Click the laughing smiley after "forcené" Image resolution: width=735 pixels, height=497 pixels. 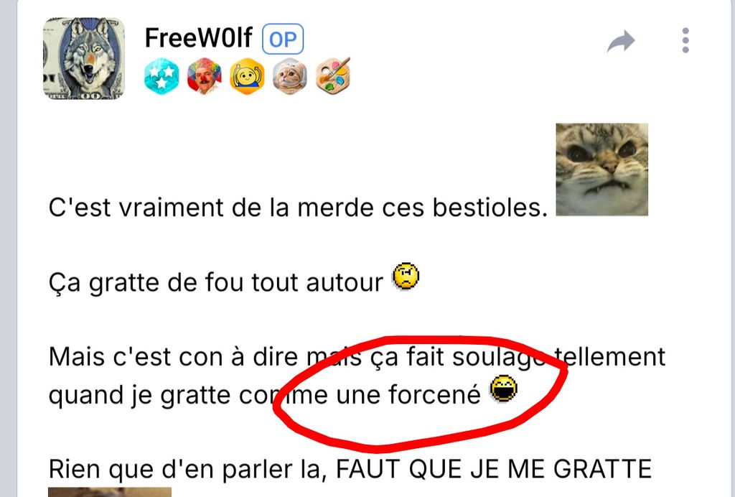(x=503, y=389)
